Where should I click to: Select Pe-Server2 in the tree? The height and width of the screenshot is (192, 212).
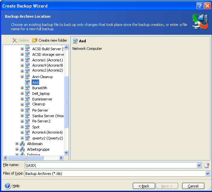coord(41,121)
